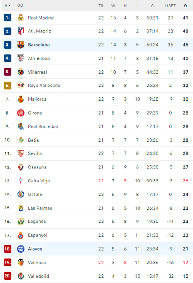
Task: Click the Alaves club crest
Action: 21,249
